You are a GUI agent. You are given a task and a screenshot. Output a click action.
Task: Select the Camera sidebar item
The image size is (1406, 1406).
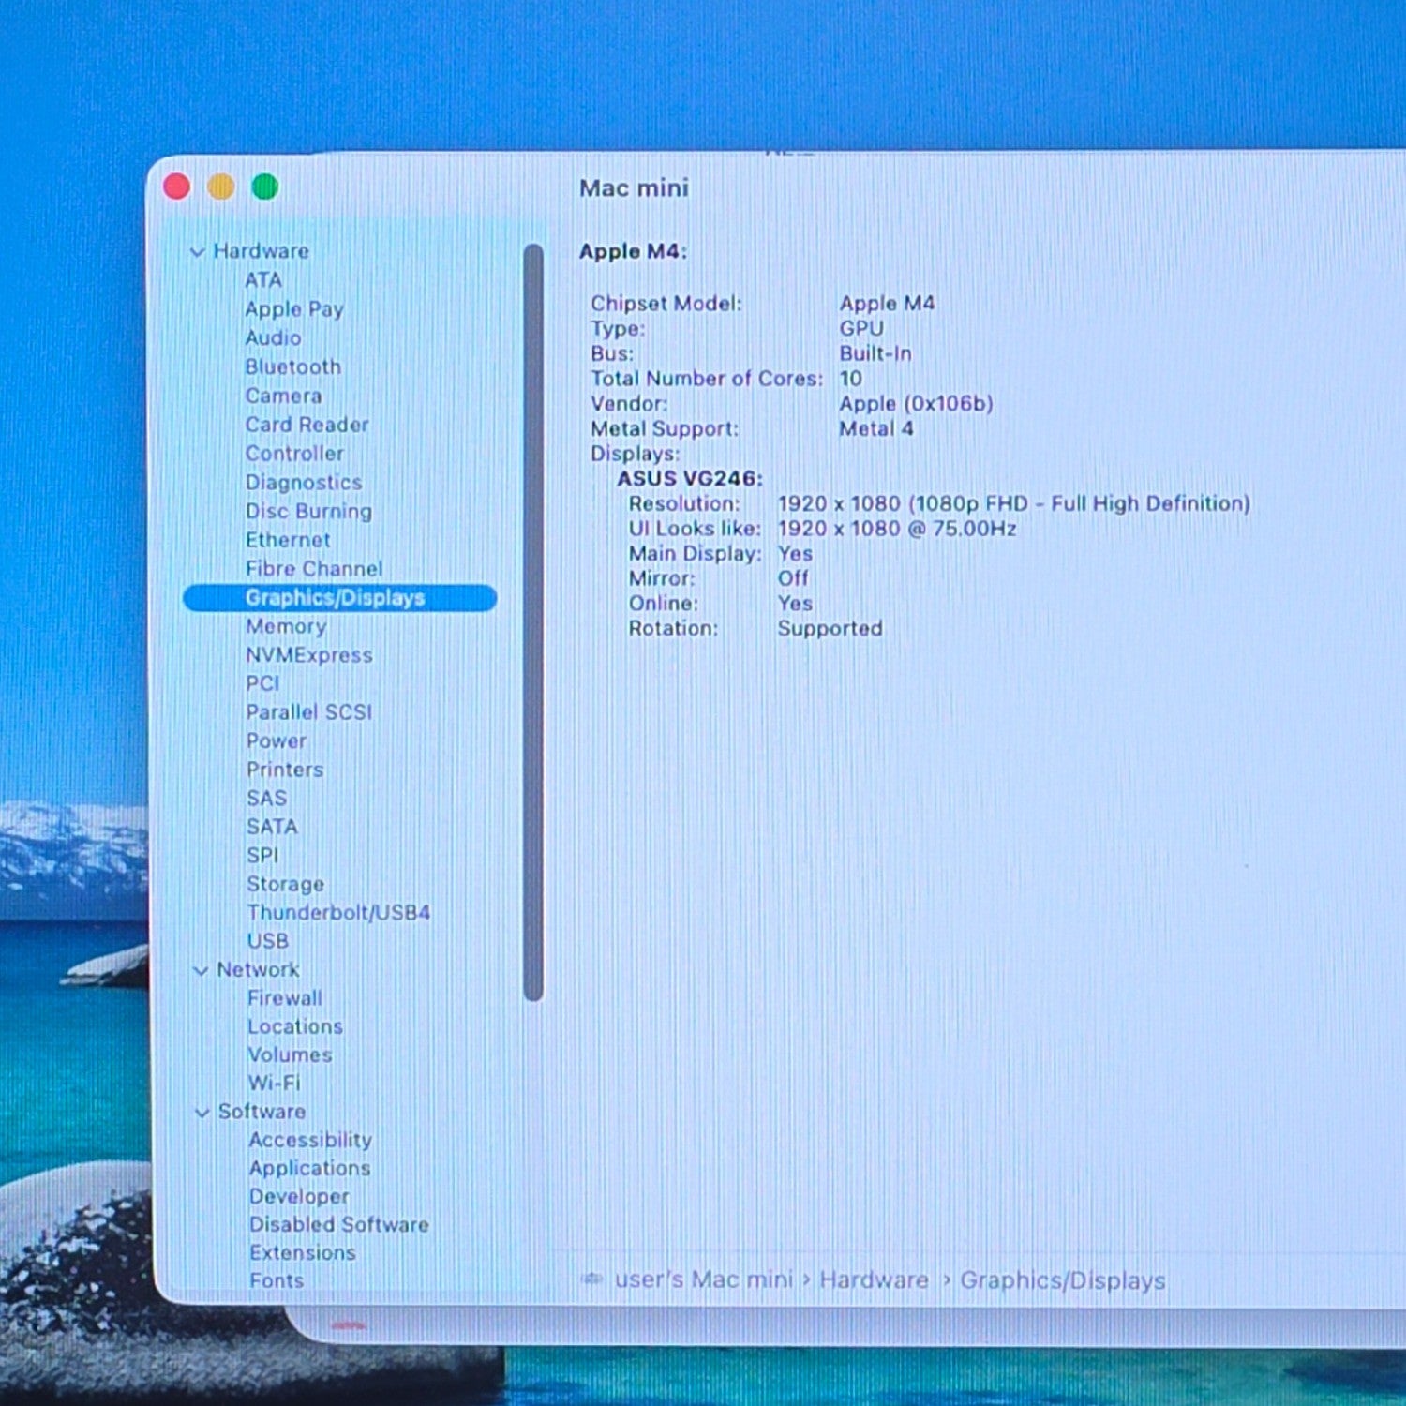tap(283, 396)
